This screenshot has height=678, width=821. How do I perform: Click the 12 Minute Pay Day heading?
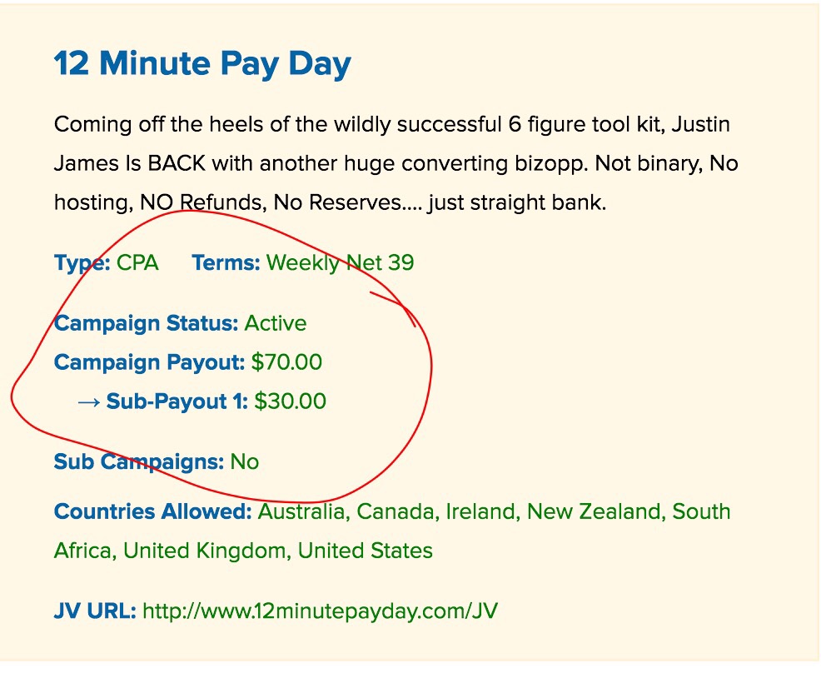click(x=202, y=64)
